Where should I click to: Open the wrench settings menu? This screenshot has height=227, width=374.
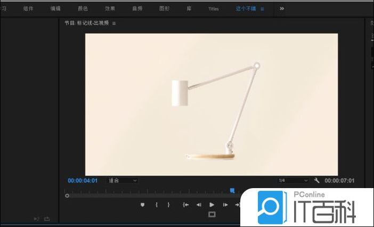pyautogui.click(x=316, y=181)
